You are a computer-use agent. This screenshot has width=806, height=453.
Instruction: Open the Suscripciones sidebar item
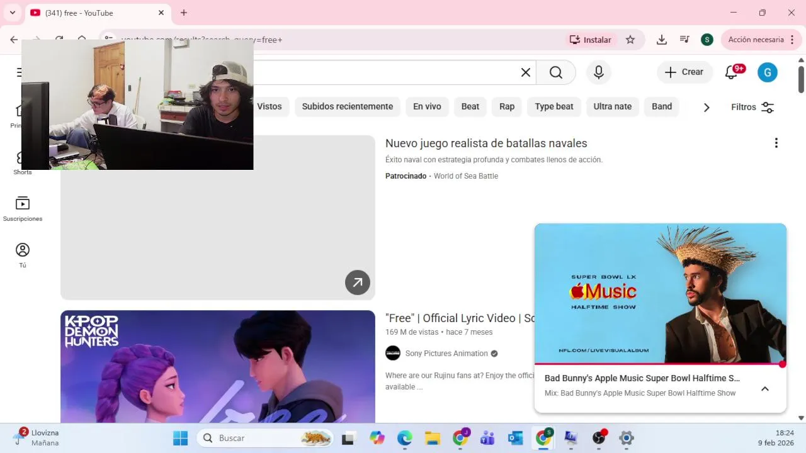pyautogui.click(x=23, y=210)
